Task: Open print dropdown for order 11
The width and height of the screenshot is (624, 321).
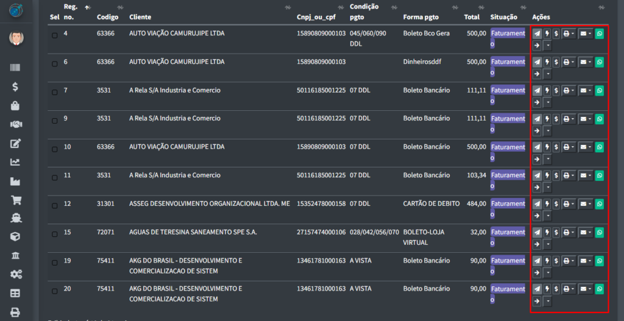Action: pyautogui.click(x=568, y=176)
